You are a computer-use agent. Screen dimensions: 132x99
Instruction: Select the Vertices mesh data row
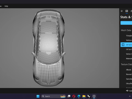click(126, 40)
